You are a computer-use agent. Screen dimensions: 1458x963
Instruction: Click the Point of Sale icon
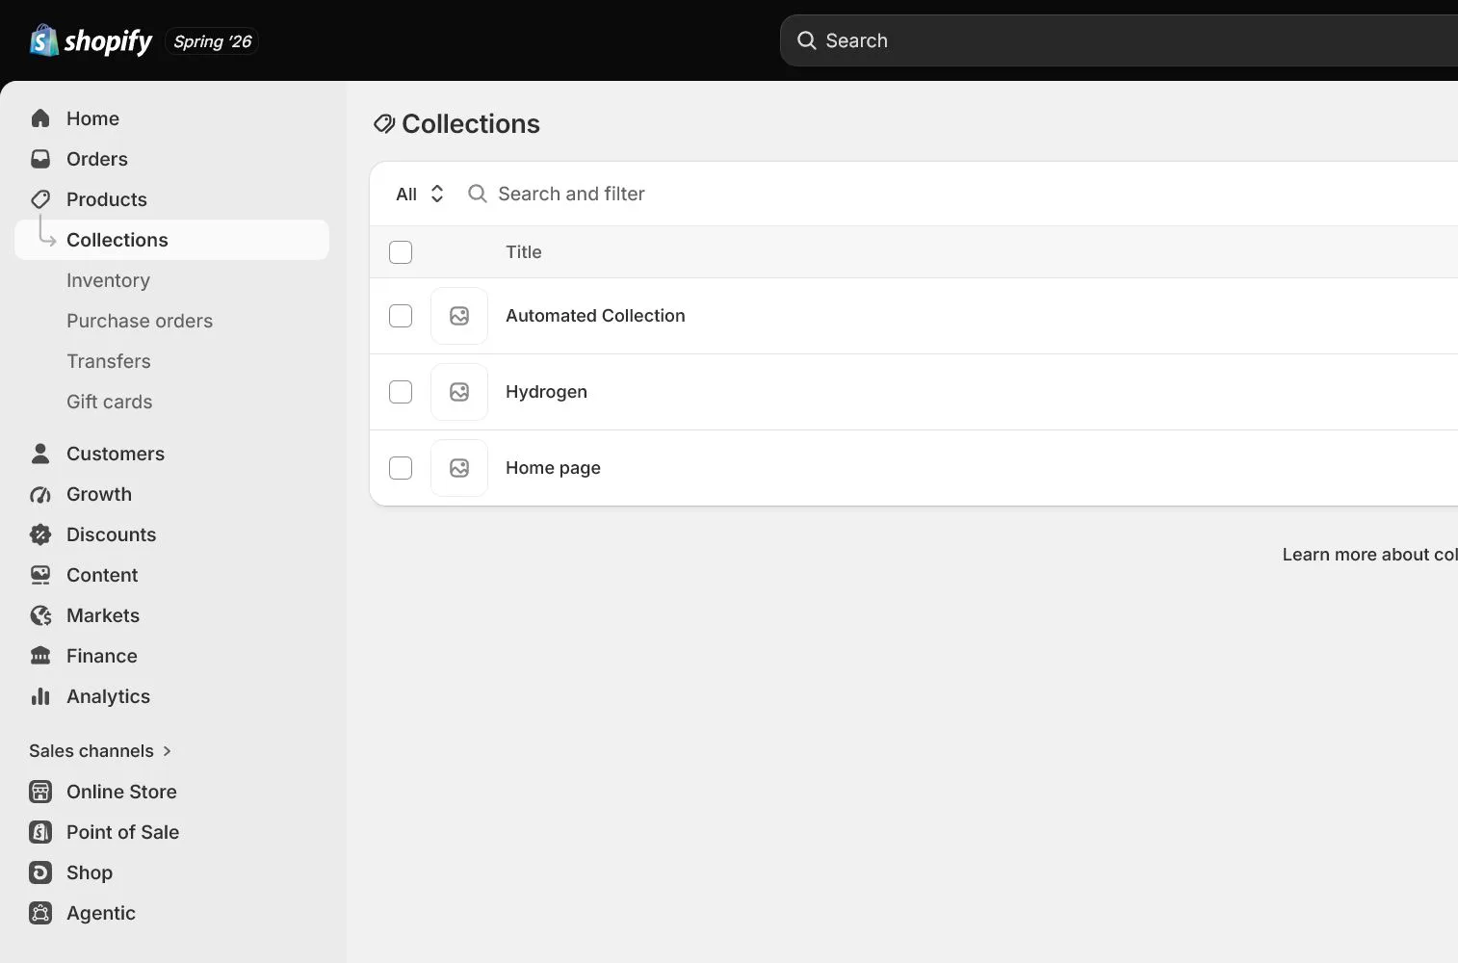coord(40,832)
